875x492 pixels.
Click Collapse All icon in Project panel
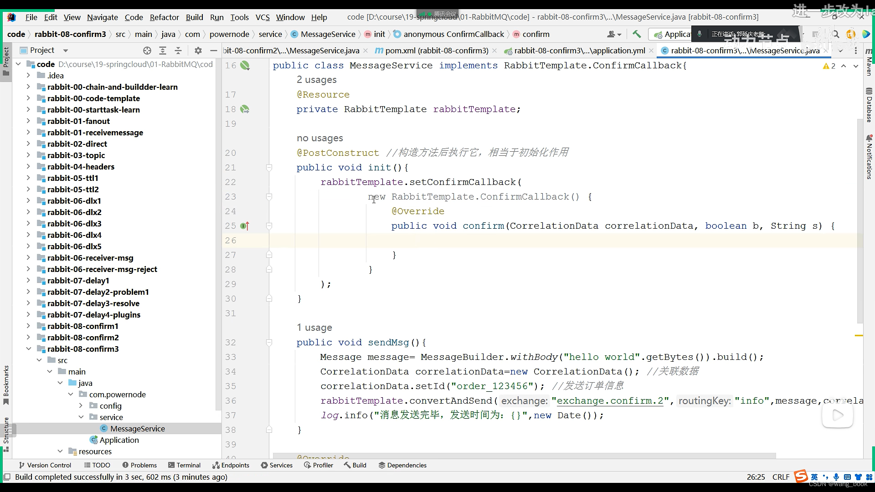click(178, 51)
